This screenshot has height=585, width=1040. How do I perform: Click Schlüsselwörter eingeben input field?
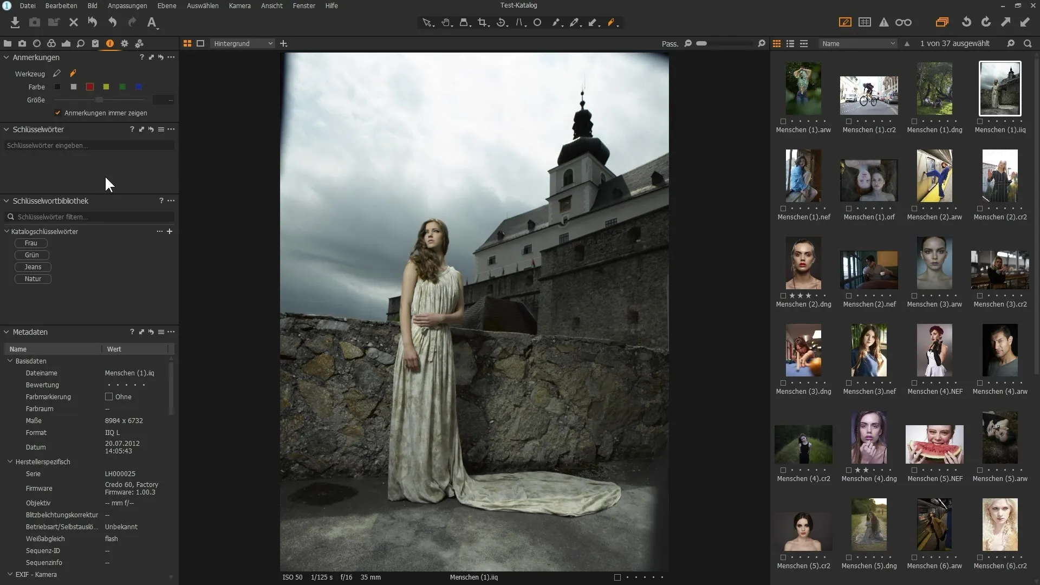pos(89,145)
